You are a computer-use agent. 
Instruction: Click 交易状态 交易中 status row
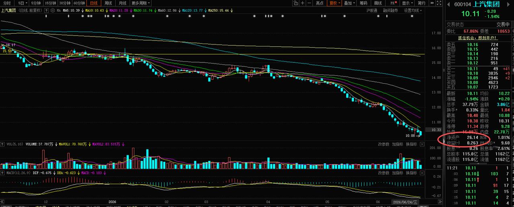pyautogui.click(x=478, y=24)
